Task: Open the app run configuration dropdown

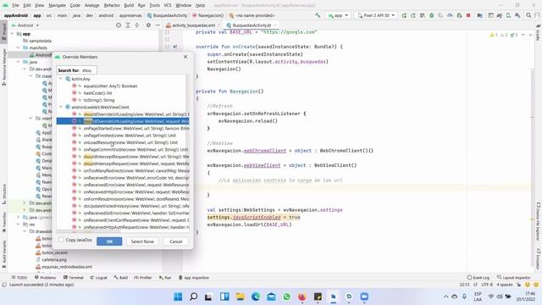Action: [x=338, y=15]
